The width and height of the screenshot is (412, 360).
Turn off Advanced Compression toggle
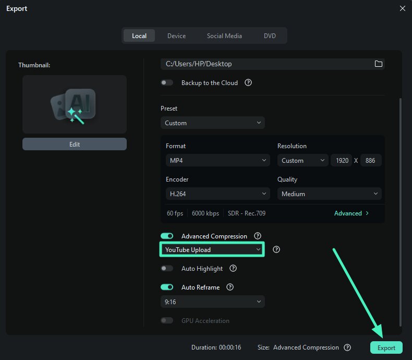[167, 236]
